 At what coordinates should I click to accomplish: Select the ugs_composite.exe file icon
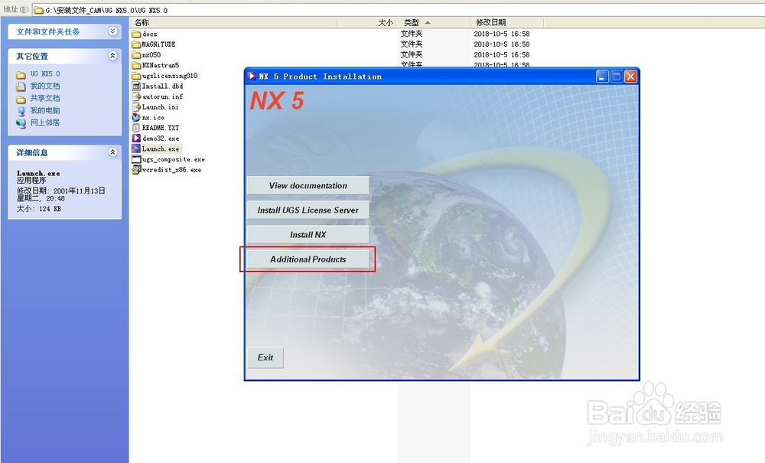coord(136,159)
